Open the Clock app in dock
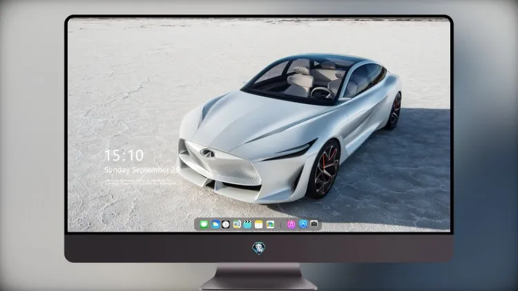 point(226,224)
